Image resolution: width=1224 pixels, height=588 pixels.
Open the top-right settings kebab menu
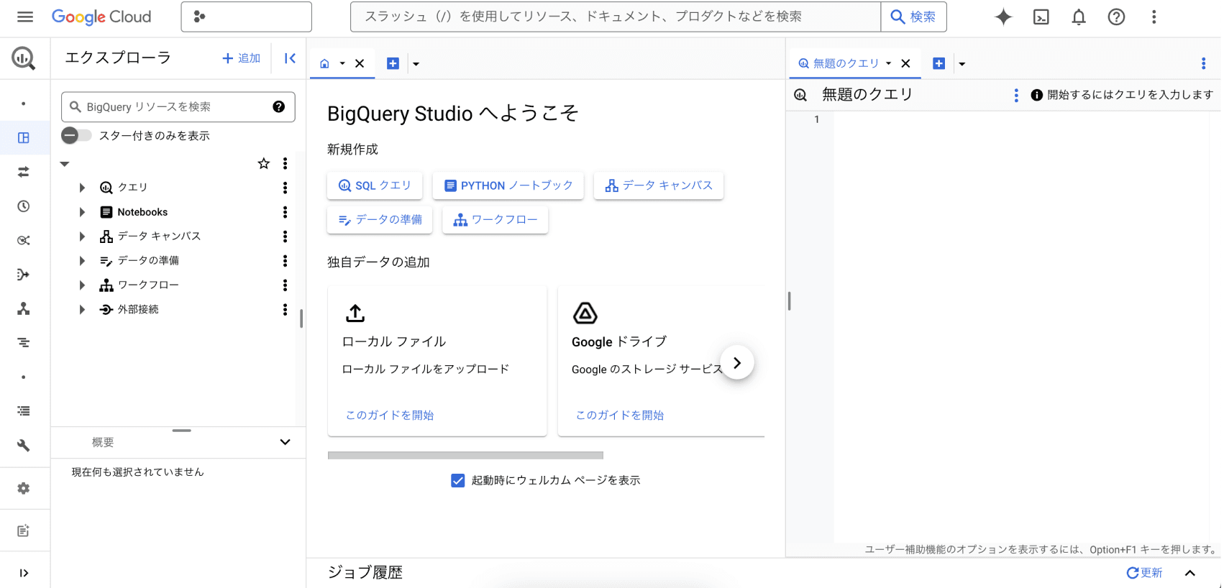1154,17
